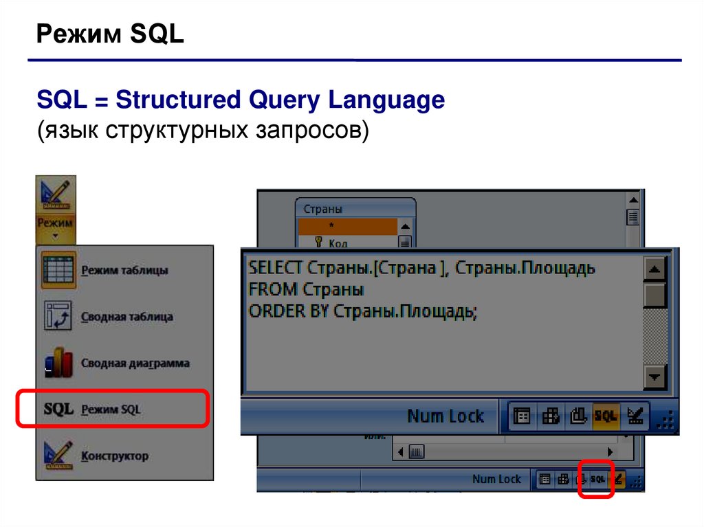
Task: Switch to pivot chart view in enlarged status bar
Action: 578,416
